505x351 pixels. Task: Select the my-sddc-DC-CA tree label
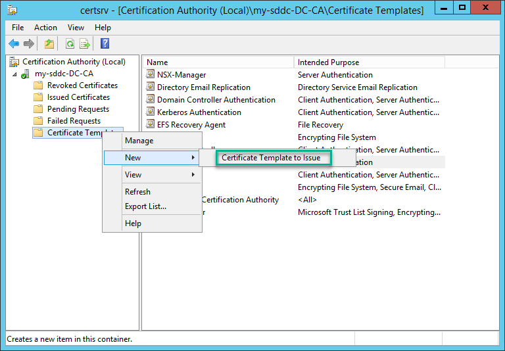64,74
